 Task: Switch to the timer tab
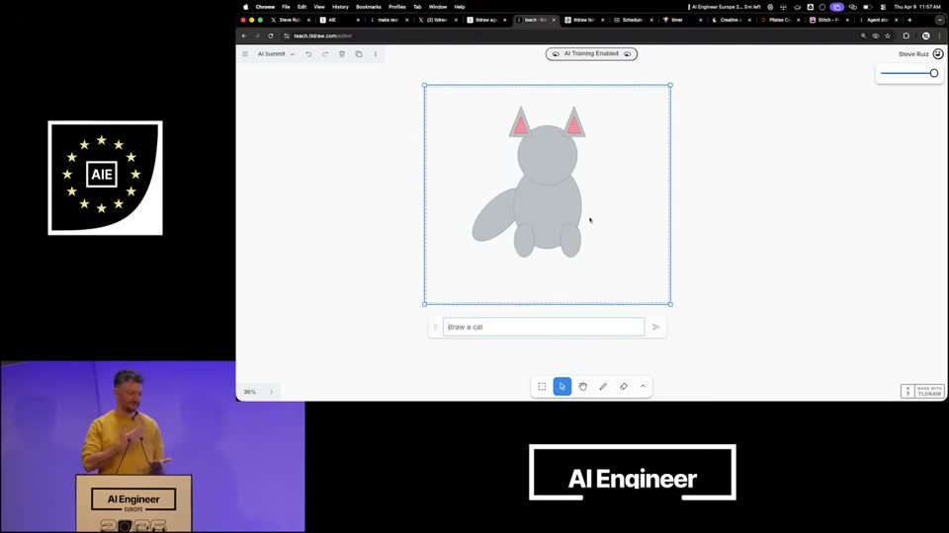coord(682,20)
